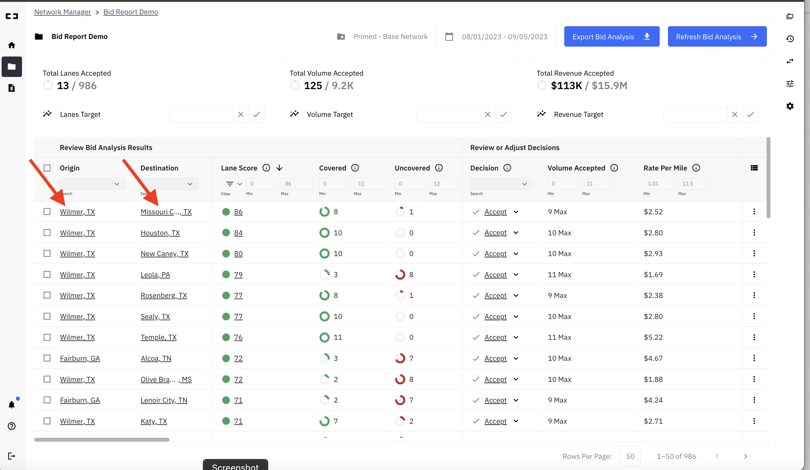Click the Refresh Bid Analysis button
The height and width of the screenshot is (470, 810).
pyautogui.click(x=717, y=36)
